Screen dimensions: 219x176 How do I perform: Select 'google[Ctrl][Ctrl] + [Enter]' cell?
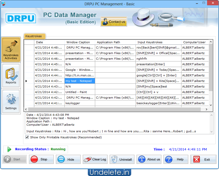coord(158,75)
